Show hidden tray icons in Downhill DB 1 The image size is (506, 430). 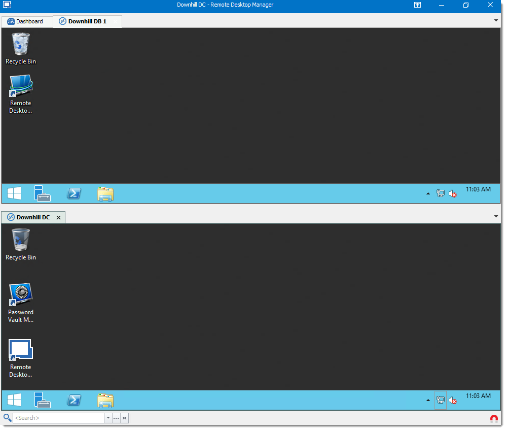[x=428, y=193]
